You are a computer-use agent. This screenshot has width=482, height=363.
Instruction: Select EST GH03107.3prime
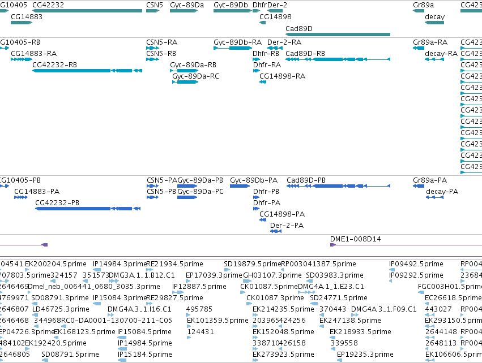[272, 275]
